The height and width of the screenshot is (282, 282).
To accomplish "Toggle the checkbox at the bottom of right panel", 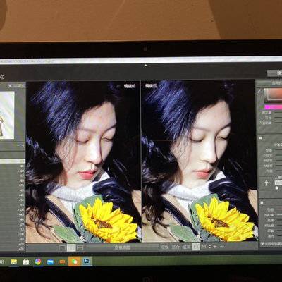I will pos(262,244).
